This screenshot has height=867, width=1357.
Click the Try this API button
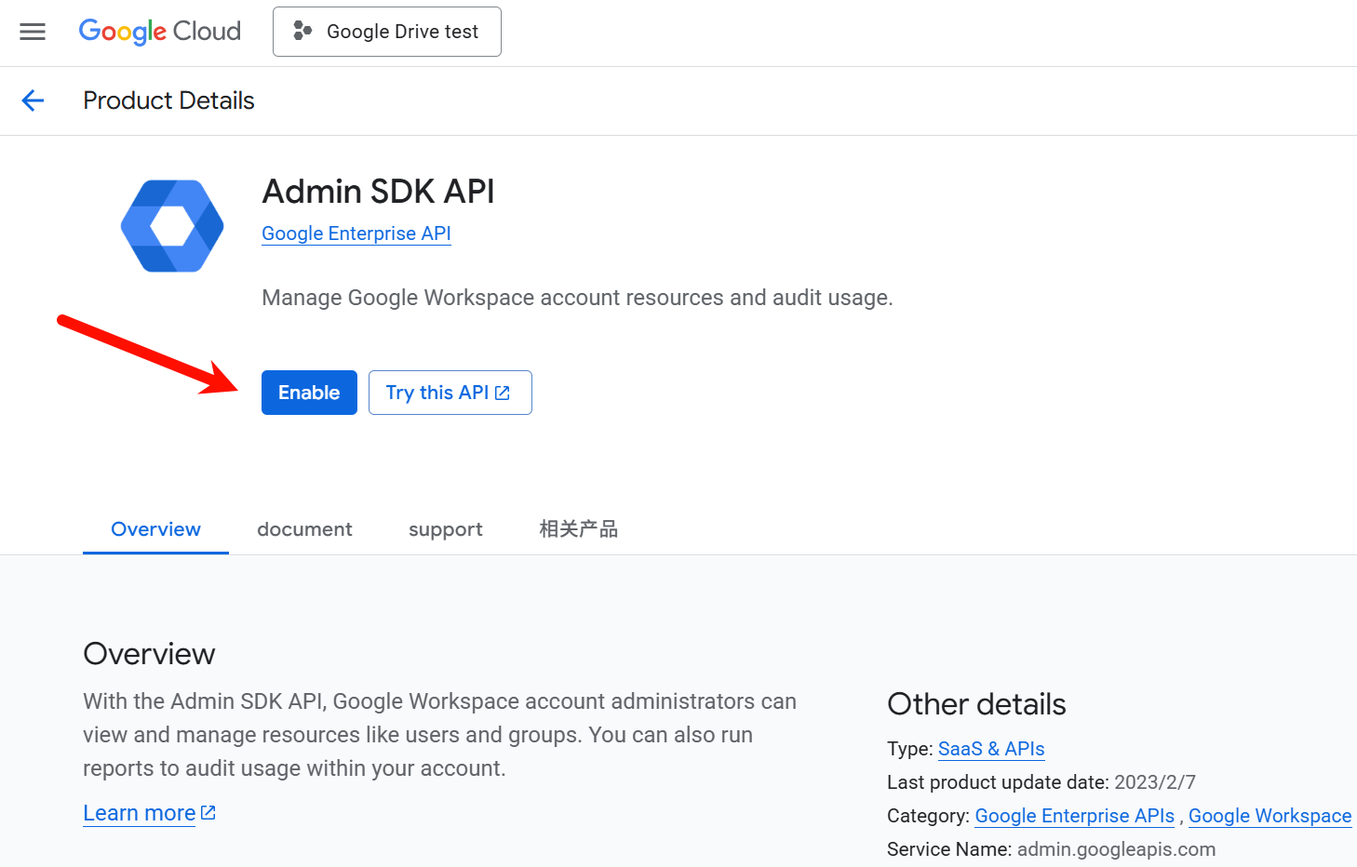click(x=450, y=393)
